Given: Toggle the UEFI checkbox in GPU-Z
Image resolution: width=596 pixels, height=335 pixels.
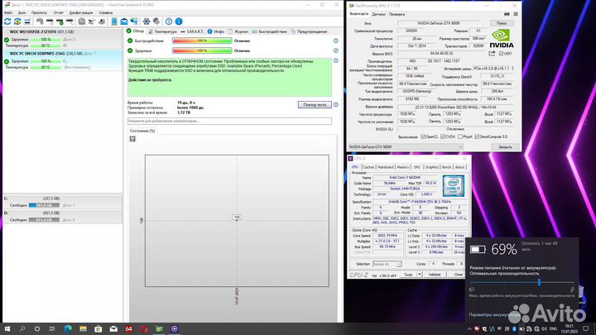Looking at the screenshot, I should coord(501,54).
